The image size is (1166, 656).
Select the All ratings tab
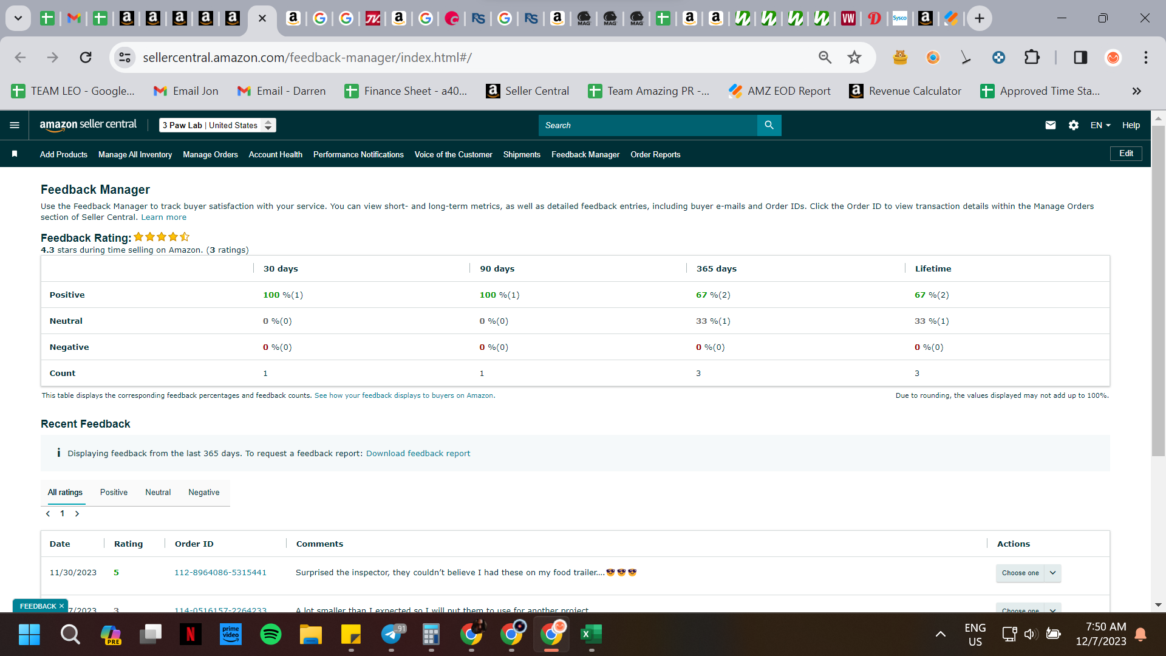pos(65,492)
